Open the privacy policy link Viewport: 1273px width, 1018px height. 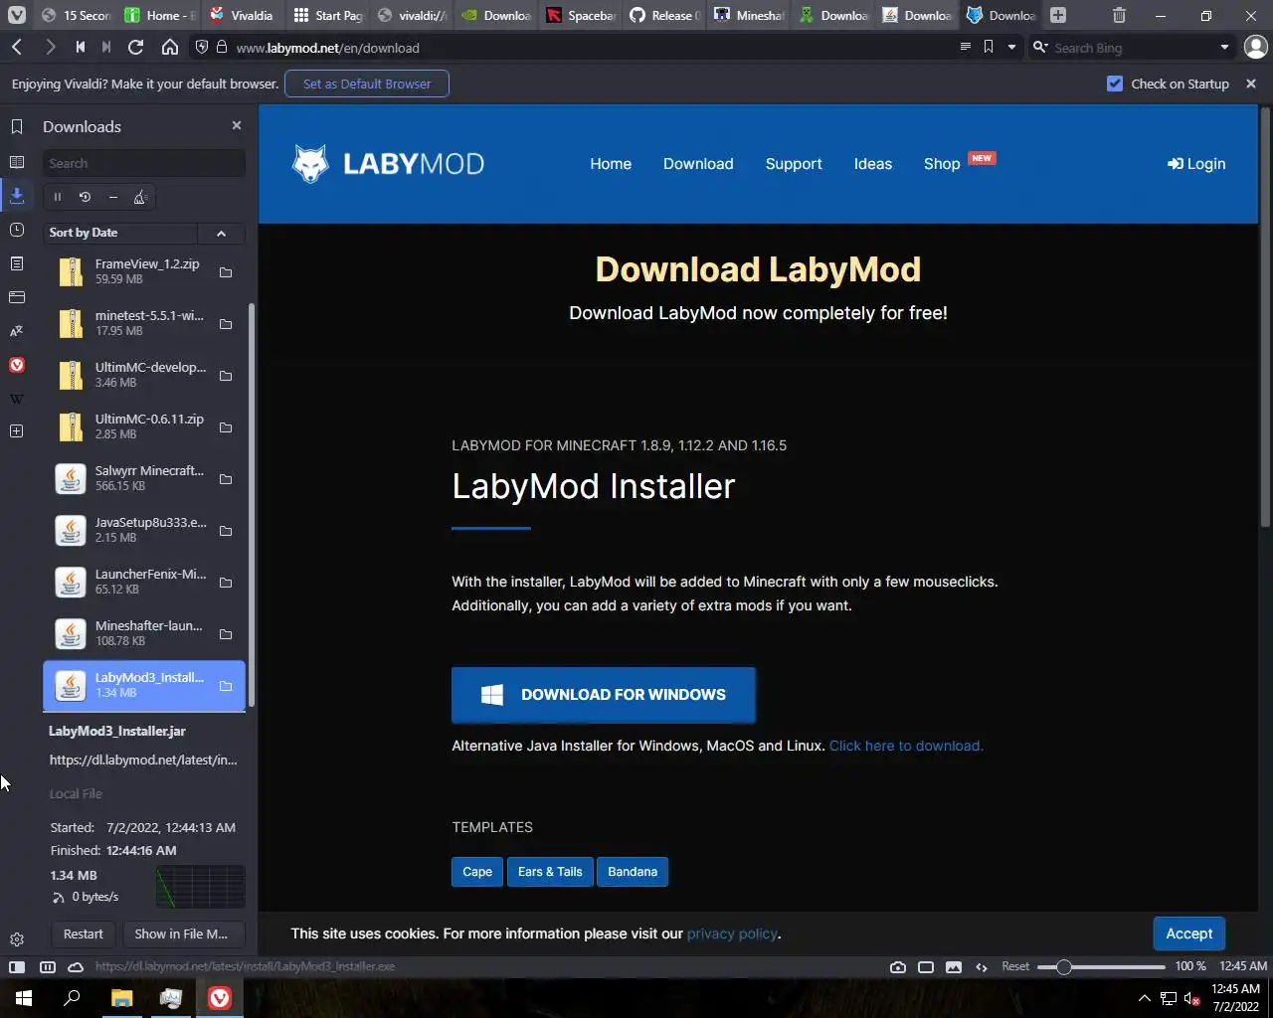point(732,933)
